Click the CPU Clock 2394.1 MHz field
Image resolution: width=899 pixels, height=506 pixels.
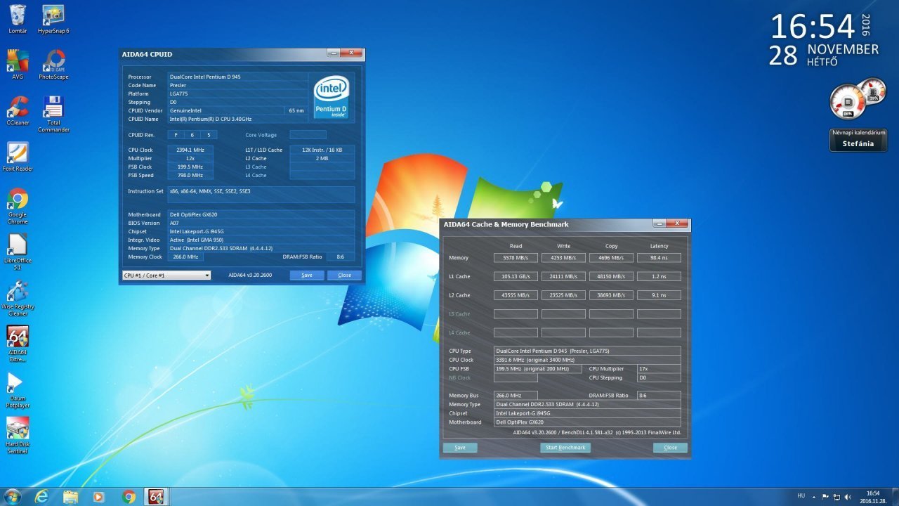(190, 150)
